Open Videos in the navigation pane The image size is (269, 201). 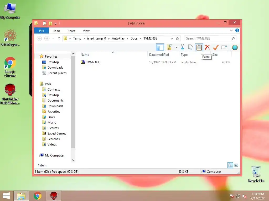[52, 144]
